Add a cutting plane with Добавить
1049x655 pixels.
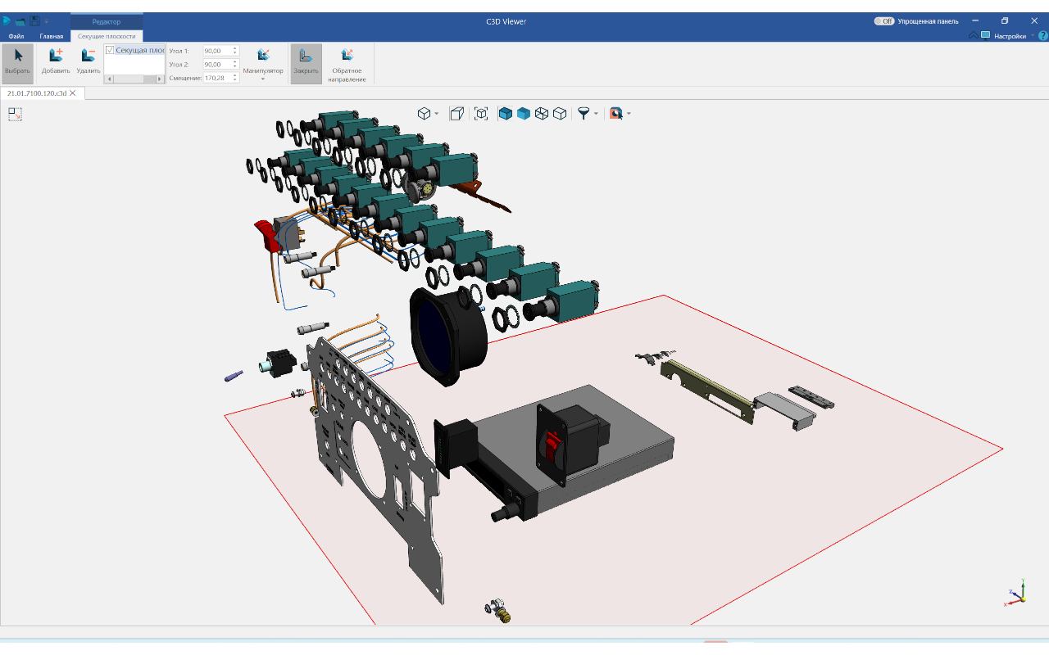(x=56, y=63)
